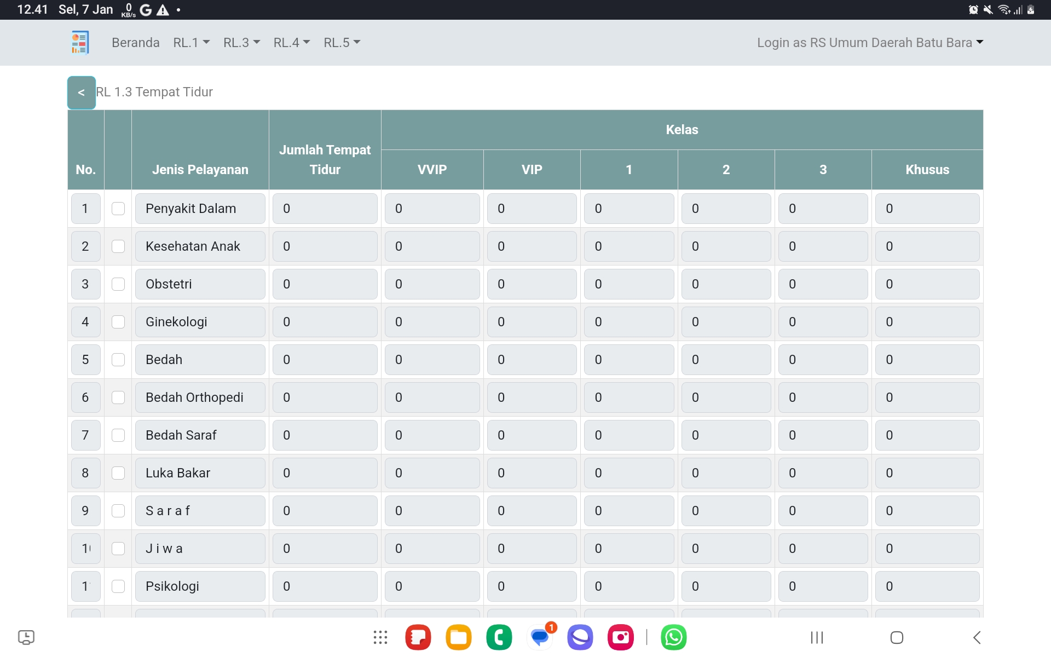
Task: Click VIP field for Psikologi
Action: click(x=532, y=586)
